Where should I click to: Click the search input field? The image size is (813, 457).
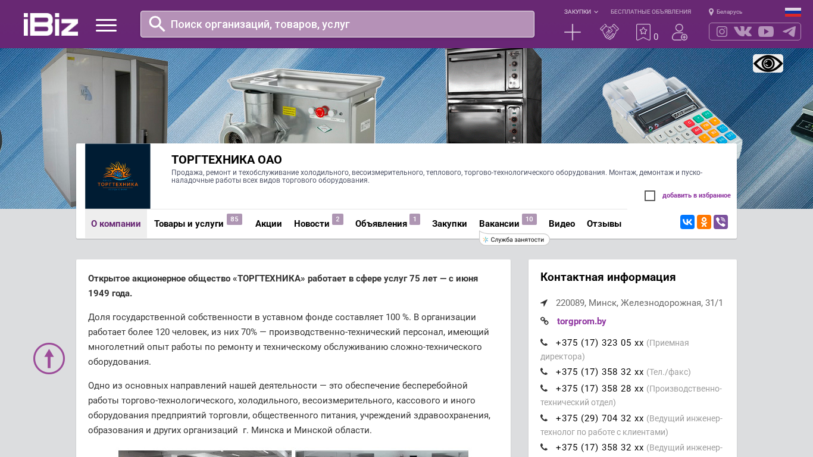point(337,24)
